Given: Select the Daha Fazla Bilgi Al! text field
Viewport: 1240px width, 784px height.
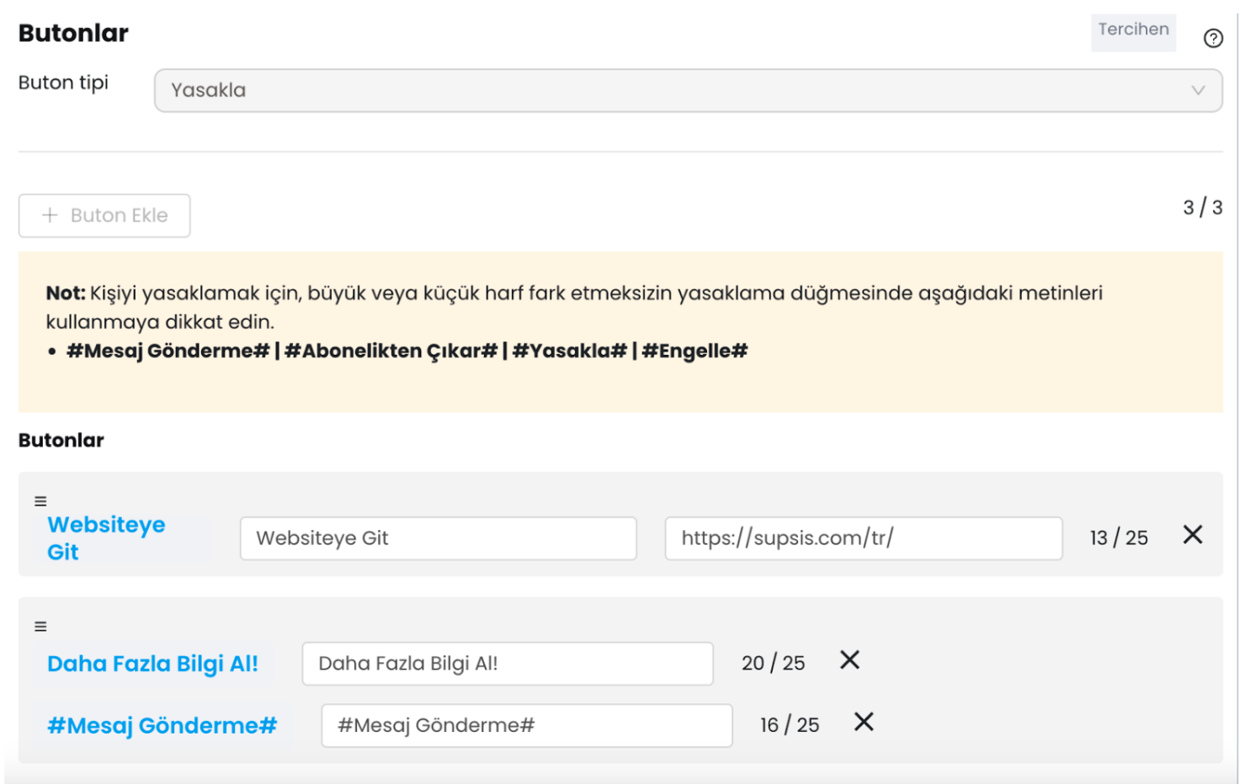Looking at the screenshot, I should pos(508,664).
